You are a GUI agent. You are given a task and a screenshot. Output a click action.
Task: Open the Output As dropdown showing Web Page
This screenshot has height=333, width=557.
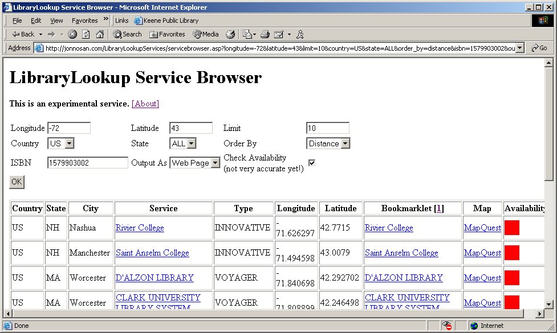tap(195, 163)
